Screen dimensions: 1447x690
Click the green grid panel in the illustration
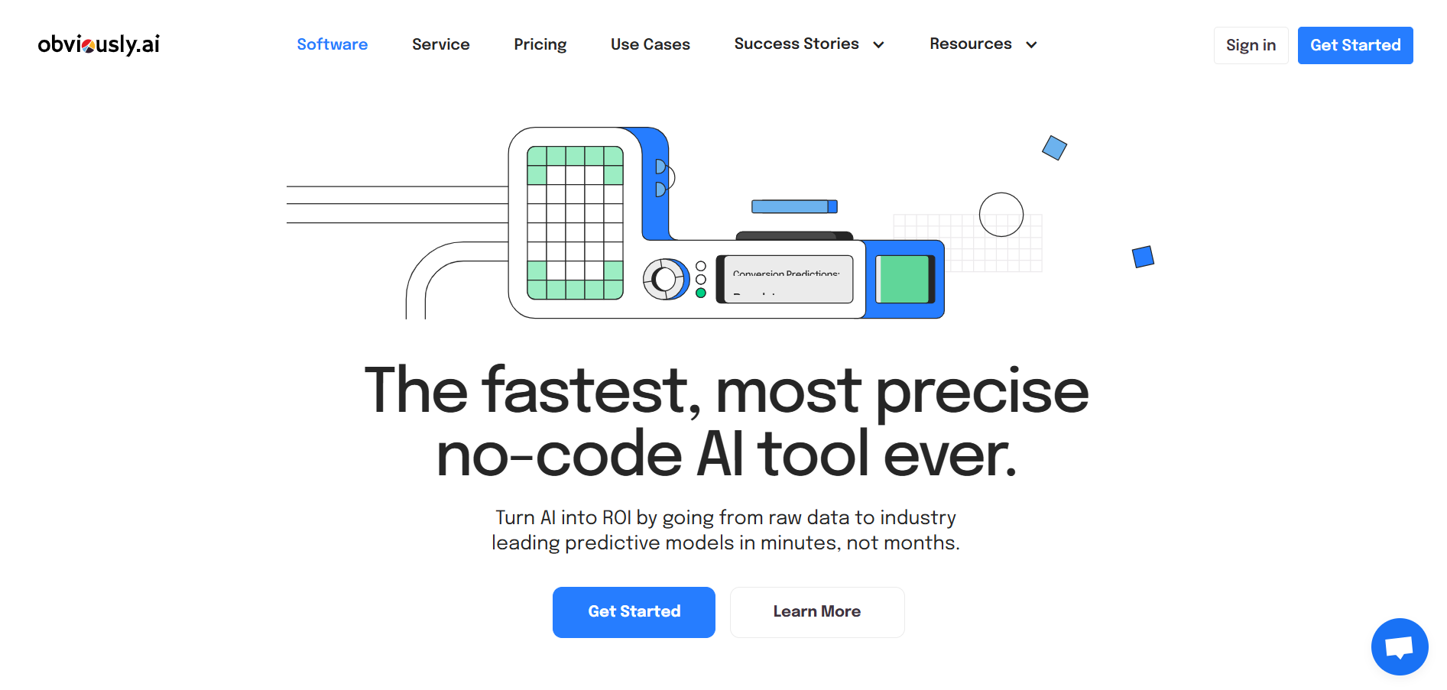[575, 222]
